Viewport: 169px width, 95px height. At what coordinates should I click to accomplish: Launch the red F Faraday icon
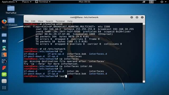[x=4, y=68]
